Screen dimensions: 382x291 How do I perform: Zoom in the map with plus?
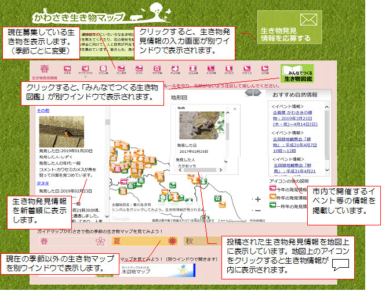coord(258,199)
